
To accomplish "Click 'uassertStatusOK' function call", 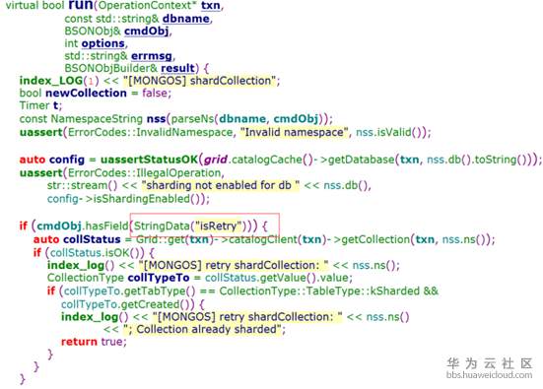I will [x=149, y=160].
